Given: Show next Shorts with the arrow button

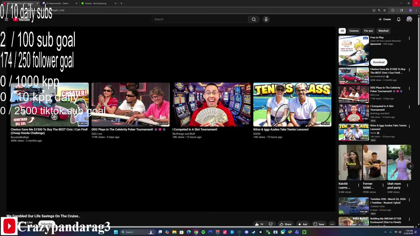Looking at the screenshot, I should 410,166.
